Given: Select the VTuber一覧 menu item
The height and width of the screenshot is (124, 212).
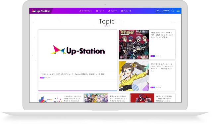Looking at the screenshot, I should pos(126,11).
